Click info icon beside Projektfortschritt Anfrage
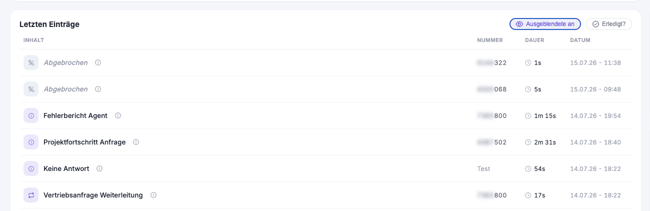The width and height of the screenshot is (650, 211). [x=136, y=142]
